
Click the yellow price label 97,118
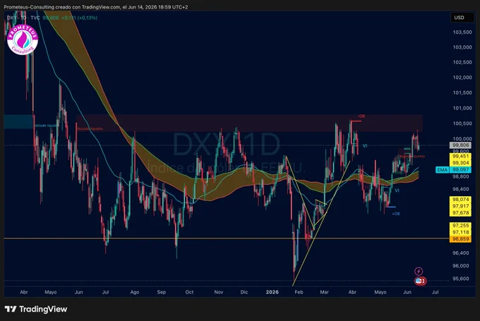tap(460, 232)
